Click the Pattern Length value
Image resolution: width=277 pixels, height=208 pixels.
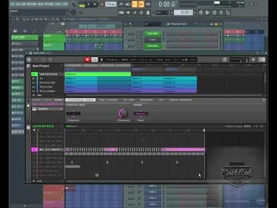(248, 127)
